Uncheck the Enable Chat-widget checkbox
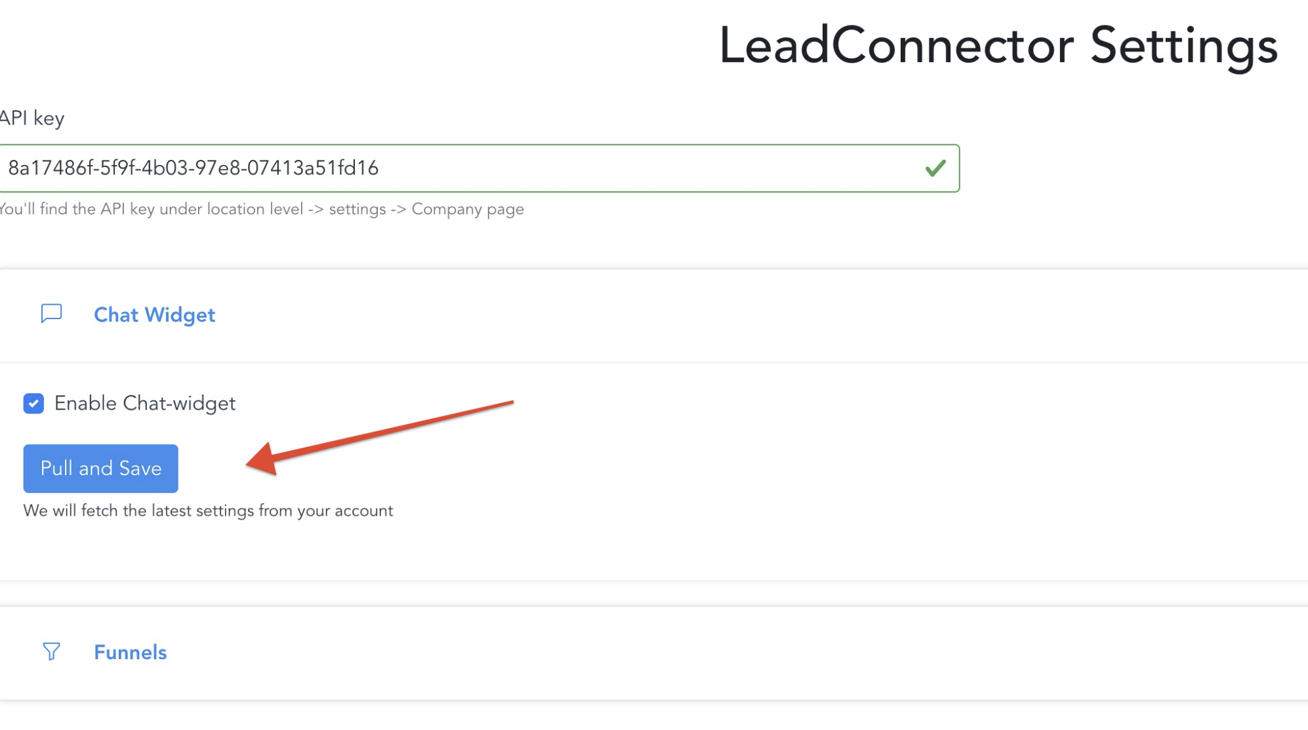 (33, 404)
